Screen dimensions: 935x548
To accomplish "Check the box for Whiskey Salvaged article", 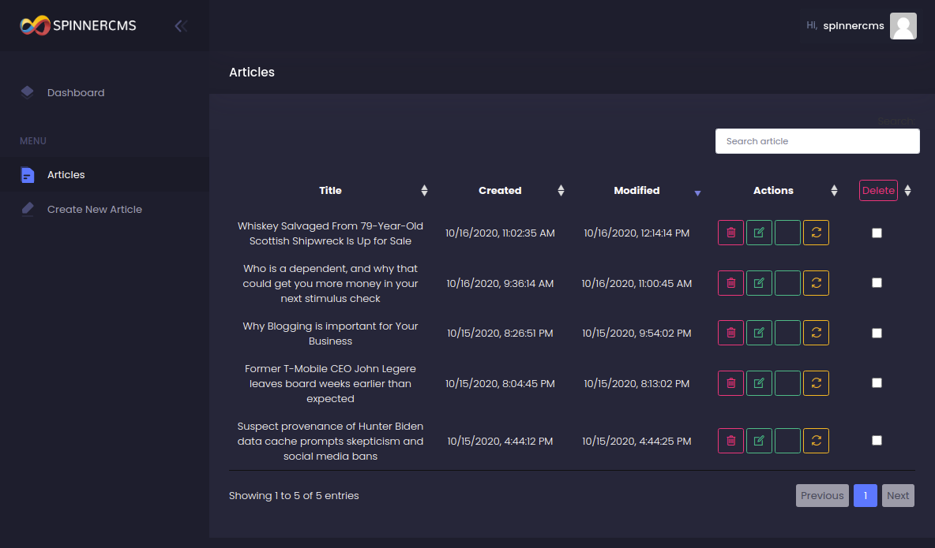I will coord(877,233).
